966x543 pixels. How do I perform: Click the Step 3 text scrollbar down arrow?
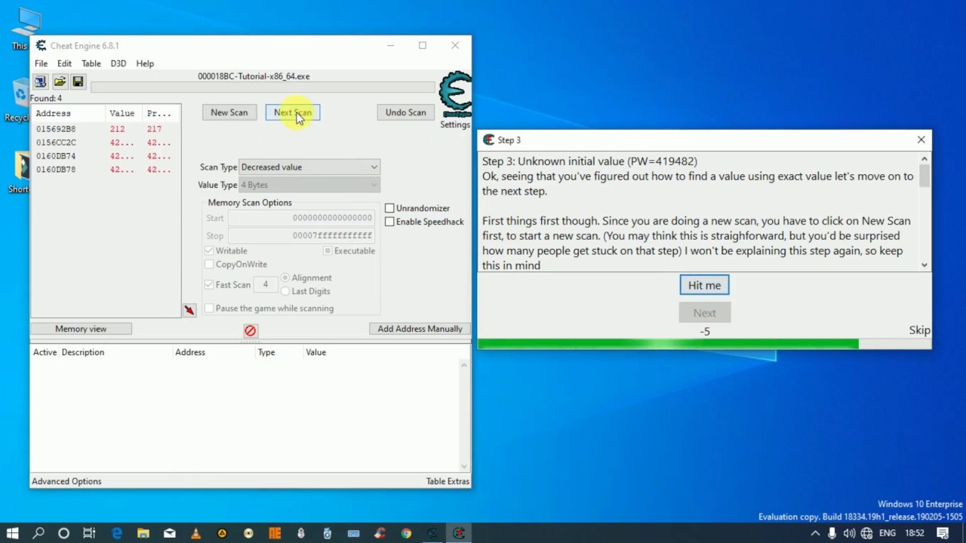924,265
